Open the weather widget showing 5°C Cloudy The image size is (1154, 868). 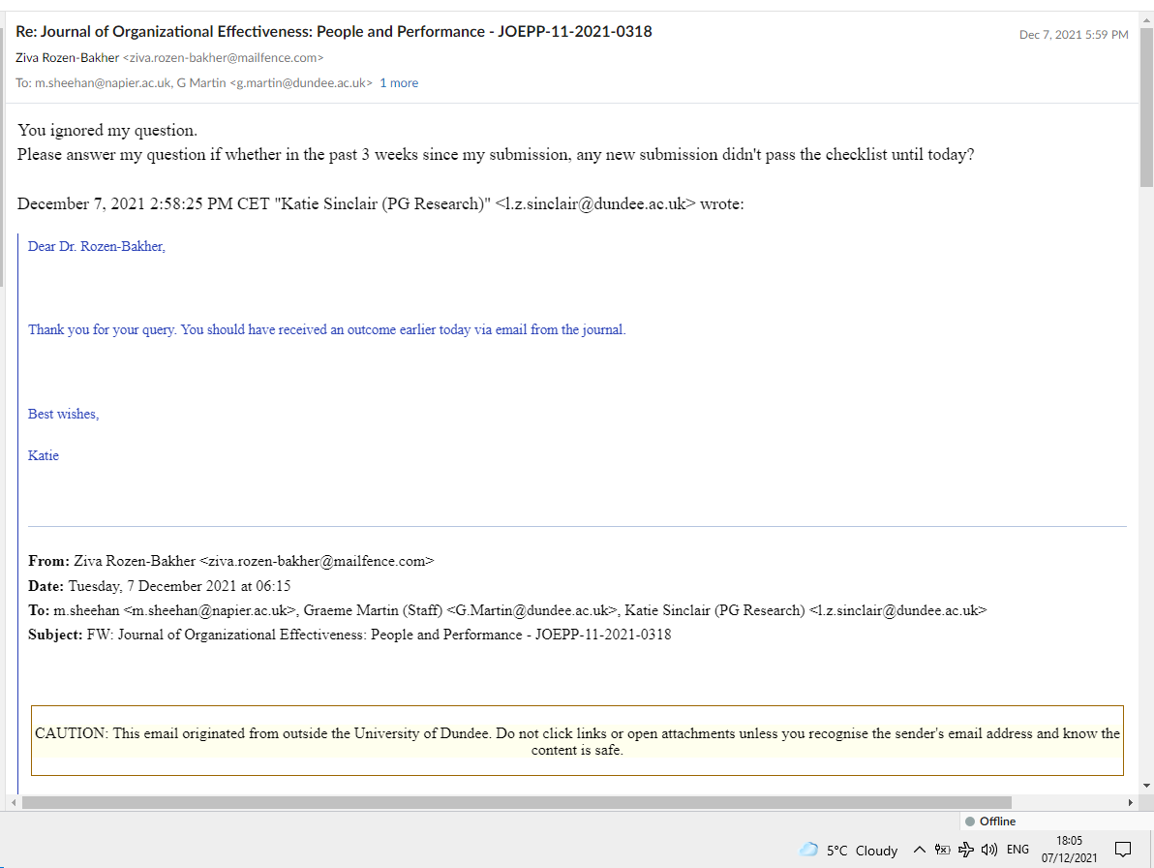849,851
